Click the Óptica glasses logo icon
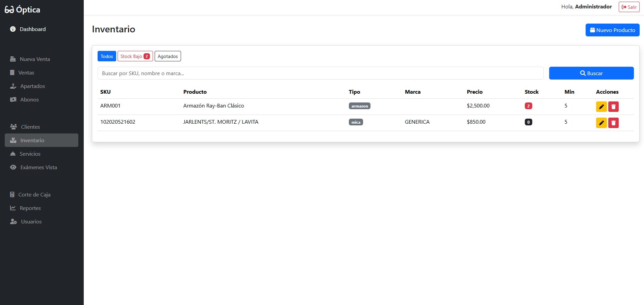This screenshot has width=644, height=305. point(9,10)
